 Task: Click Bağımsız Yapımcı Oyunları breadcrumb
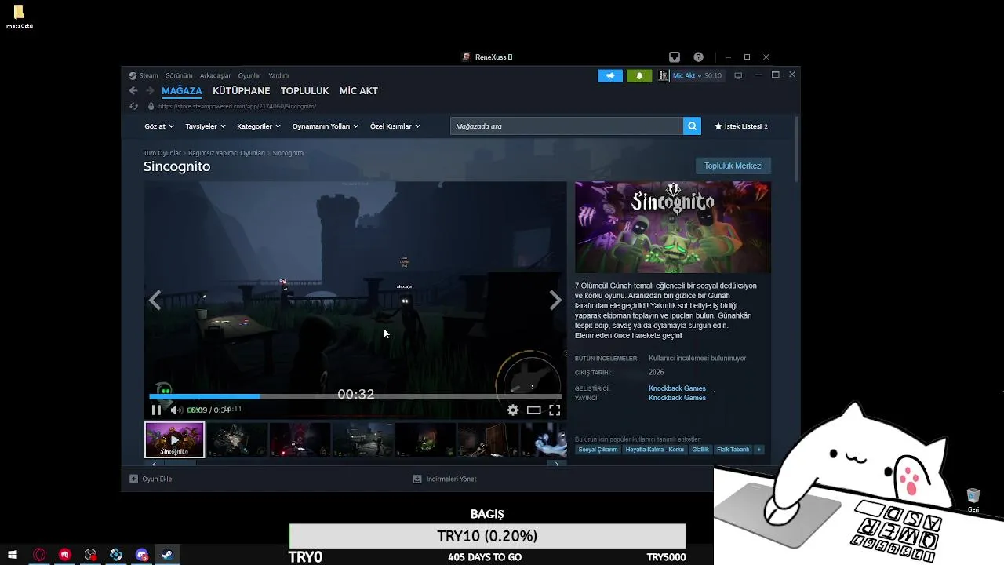(227, 153)
